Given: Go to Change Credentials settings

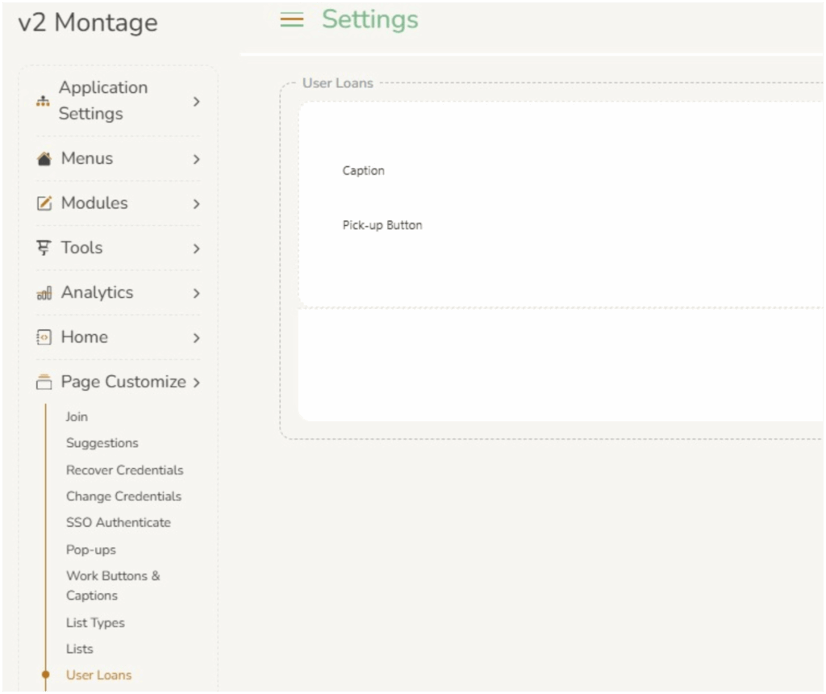Looking at the screenshot, I should pyautogui.click(x=123, y=496).
